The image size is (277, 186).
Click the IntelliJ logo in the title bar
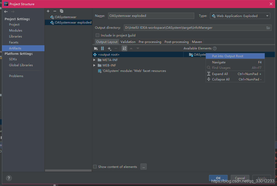(6, 4)
